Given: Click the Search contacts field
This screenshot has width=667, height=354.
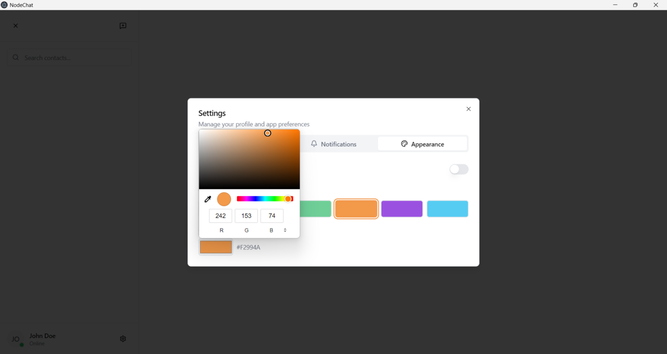Looking at the screenshot, I should (69, 57).
